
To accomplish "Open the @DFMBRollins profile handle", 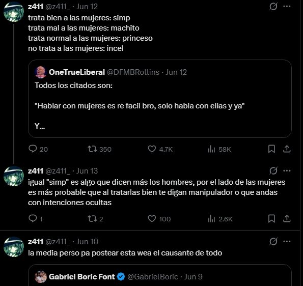I will pyautogui.click(x=133, y=72).
